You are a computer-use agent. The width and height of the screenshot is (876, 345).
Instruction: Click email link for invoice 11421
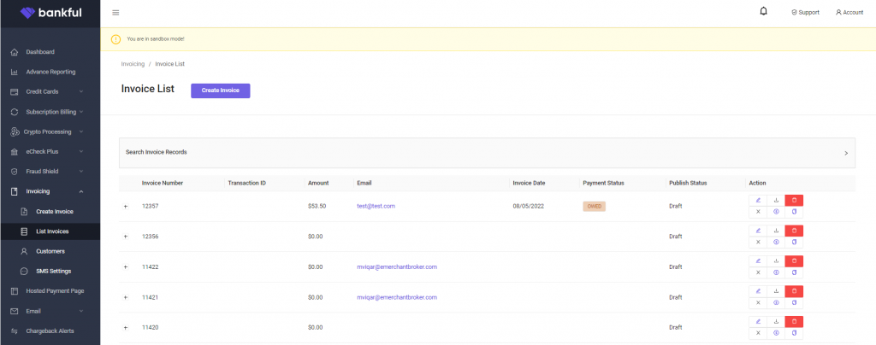[x=397, y=298]
